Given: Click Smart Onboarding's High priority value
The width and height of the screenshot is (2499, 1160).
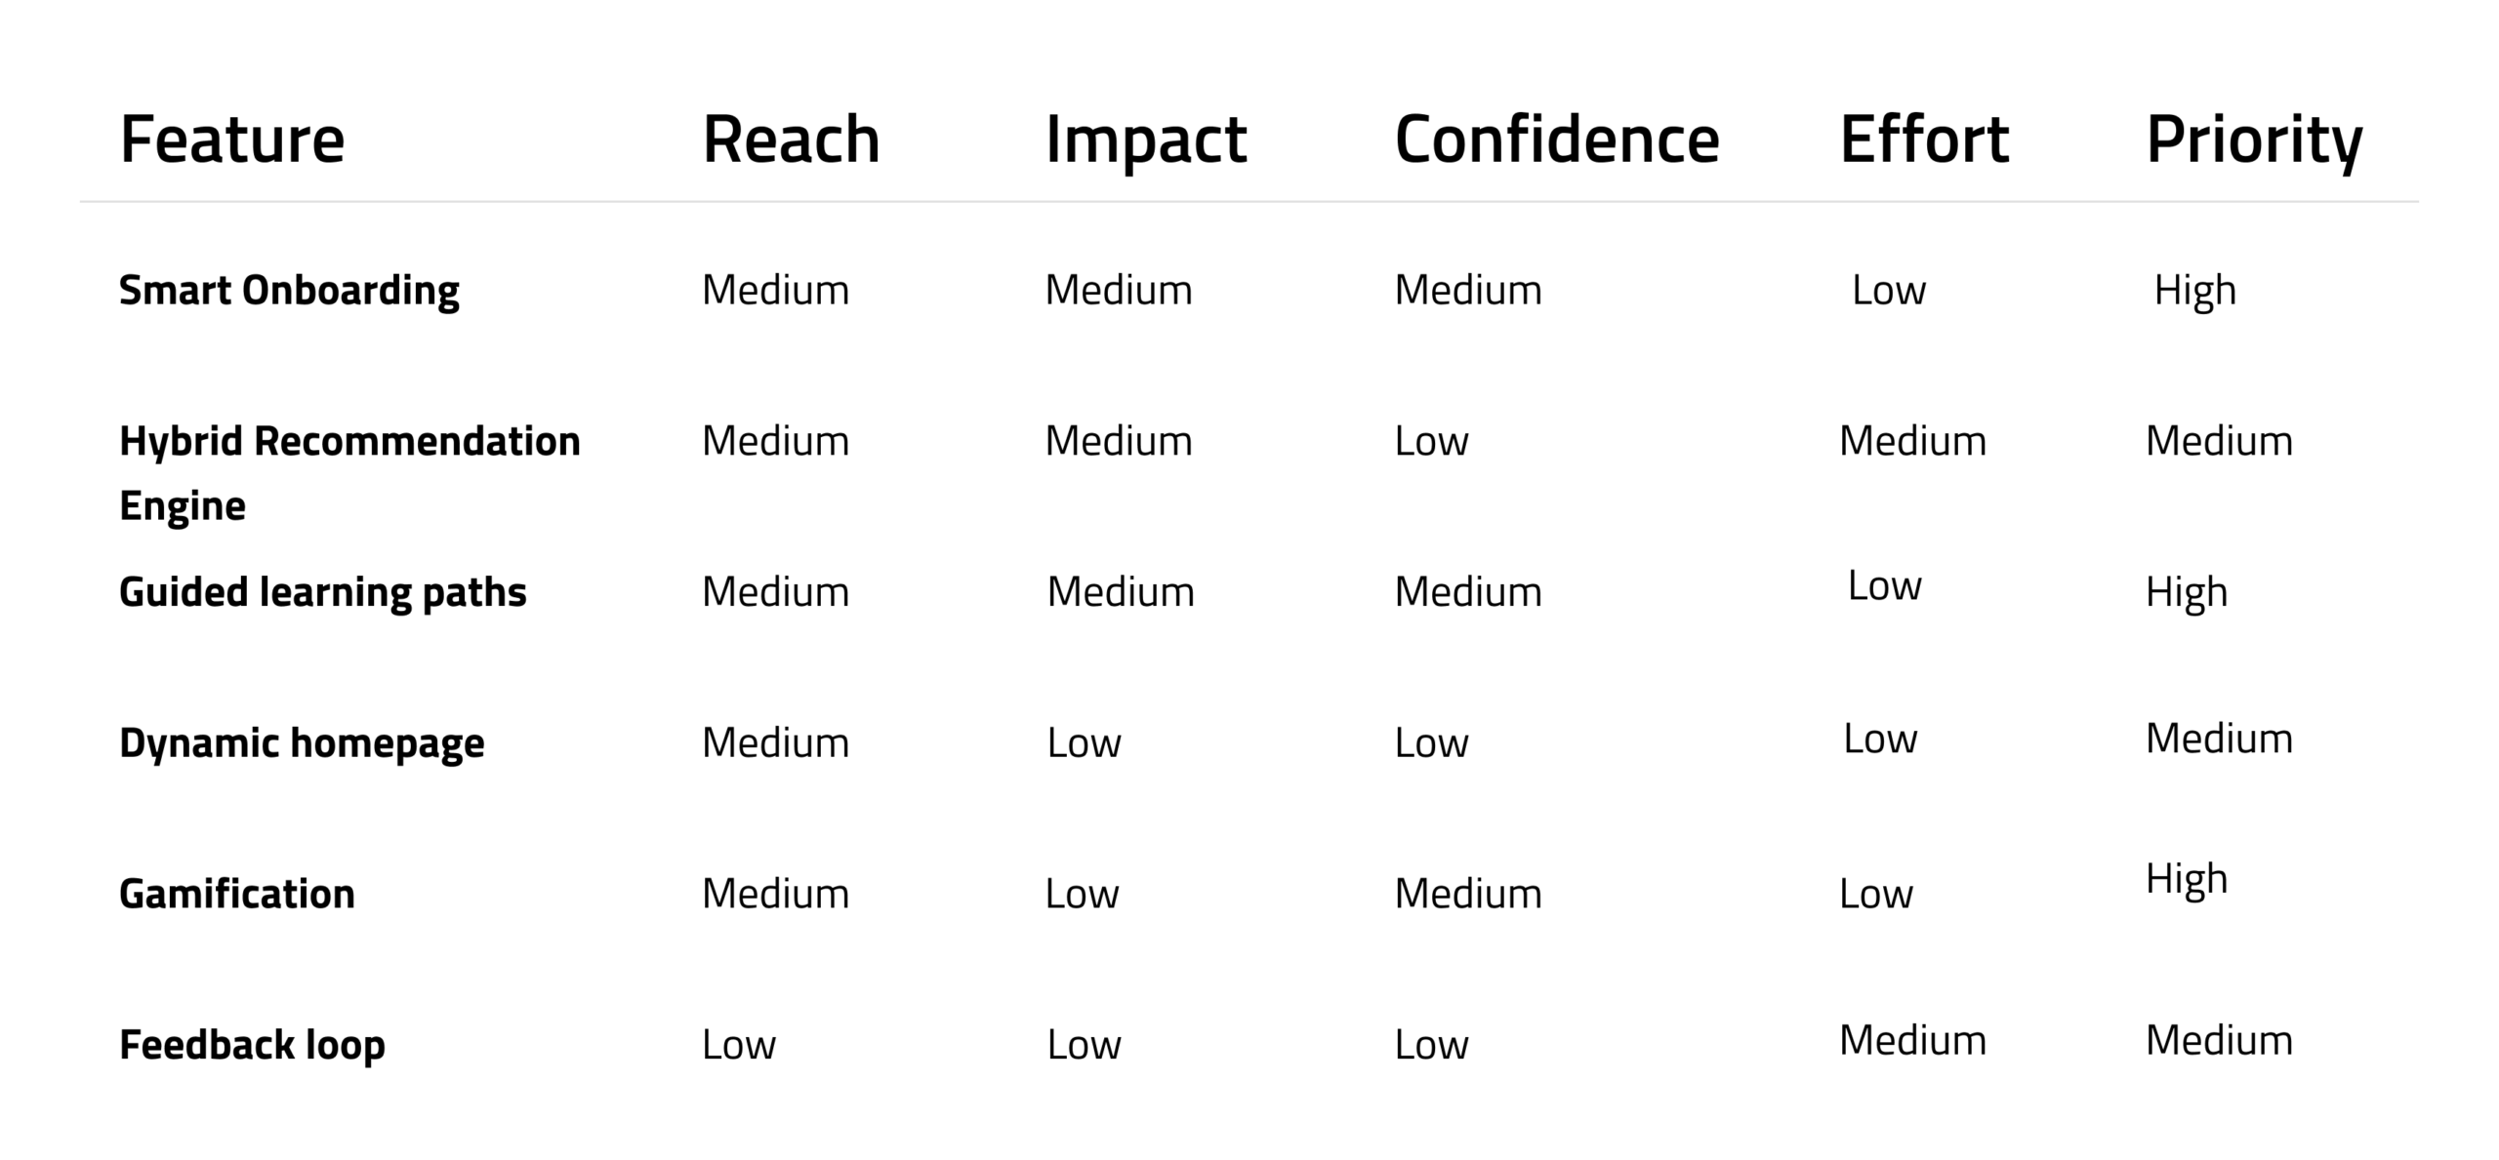Looking at the screenshot, I should [2194, 291].
